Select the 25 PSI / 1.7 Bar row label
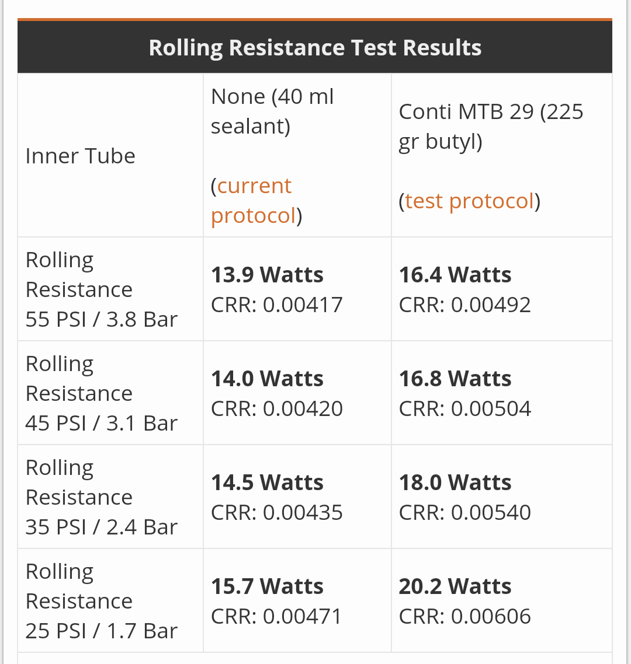Image resolution: width=631 pixels, height=664 pixels. (x=101, y=631)
